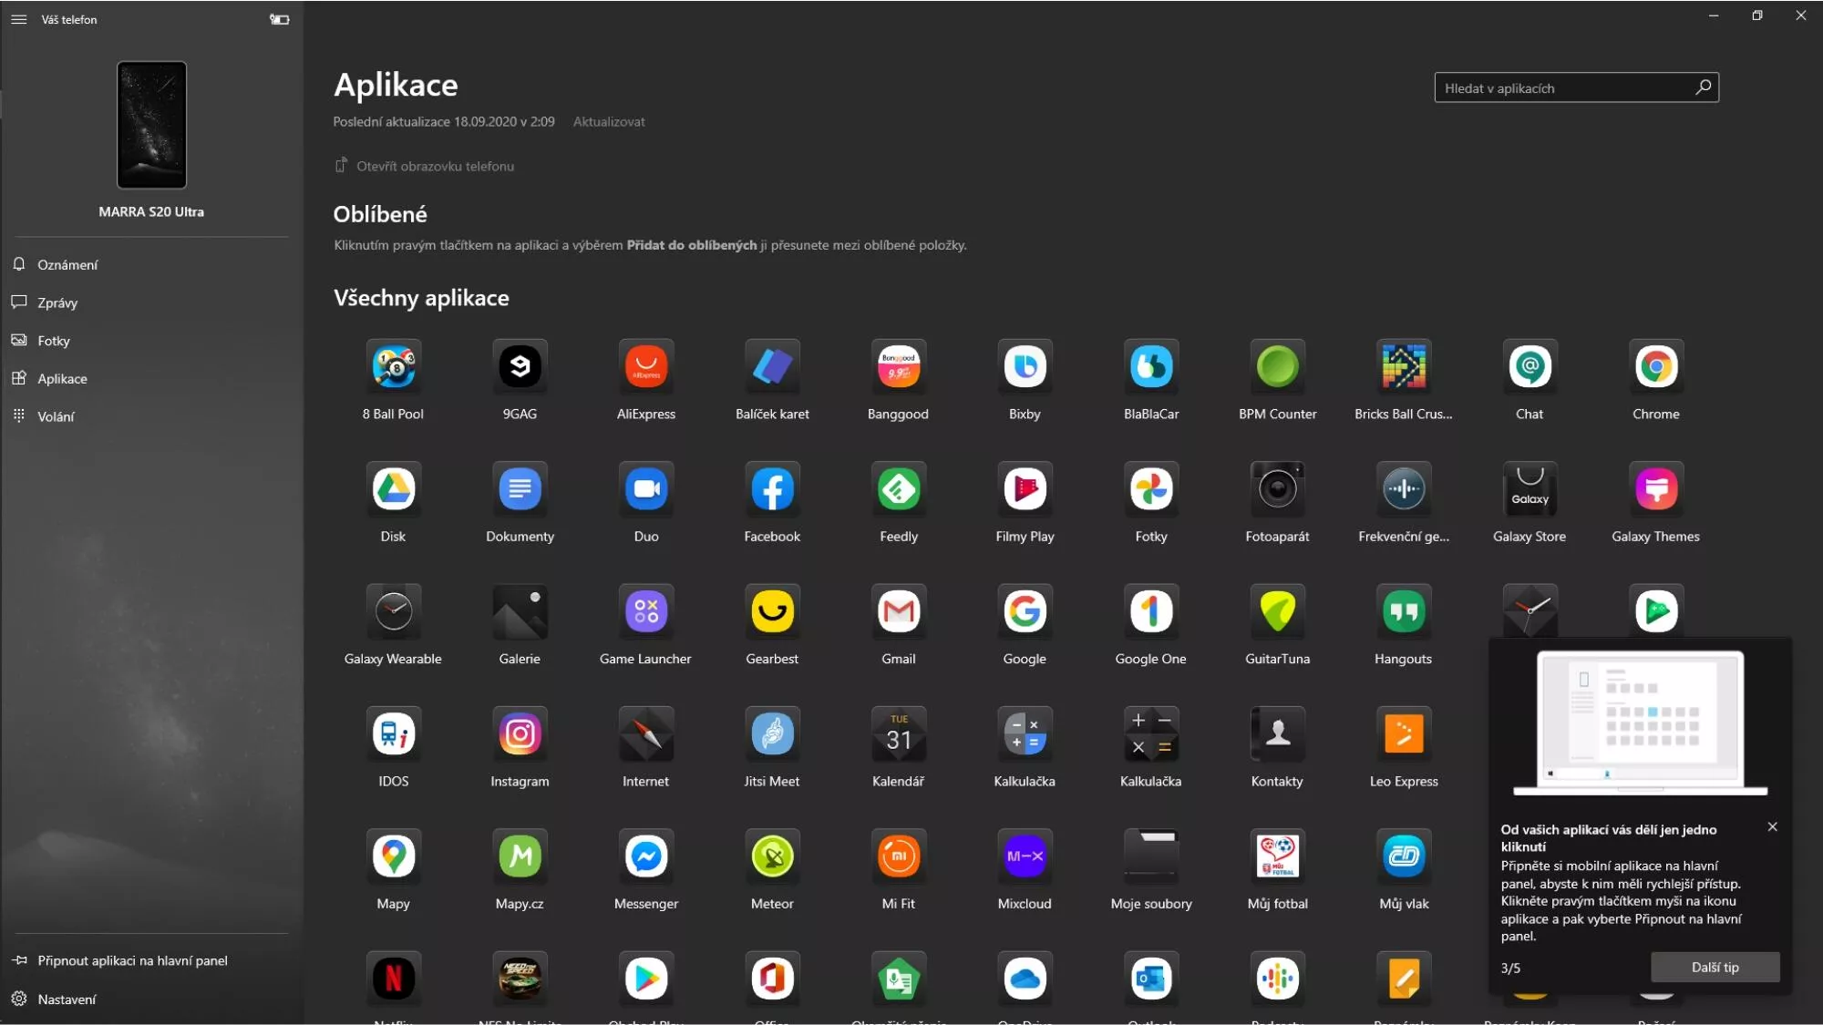Screen dimensions: 1823x1025
Task: Click the phone screen thumbnail
Action: (151, 125)
